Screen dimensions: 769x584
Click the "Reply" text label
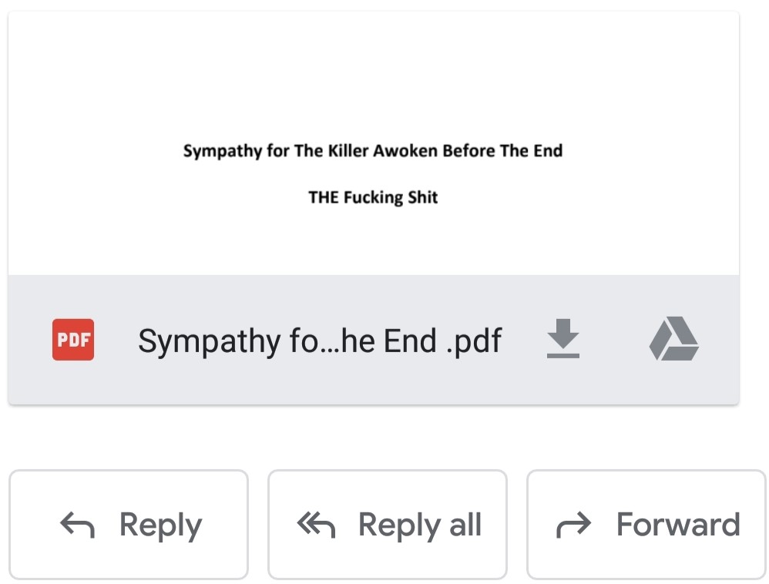click(x=160, y=525)
